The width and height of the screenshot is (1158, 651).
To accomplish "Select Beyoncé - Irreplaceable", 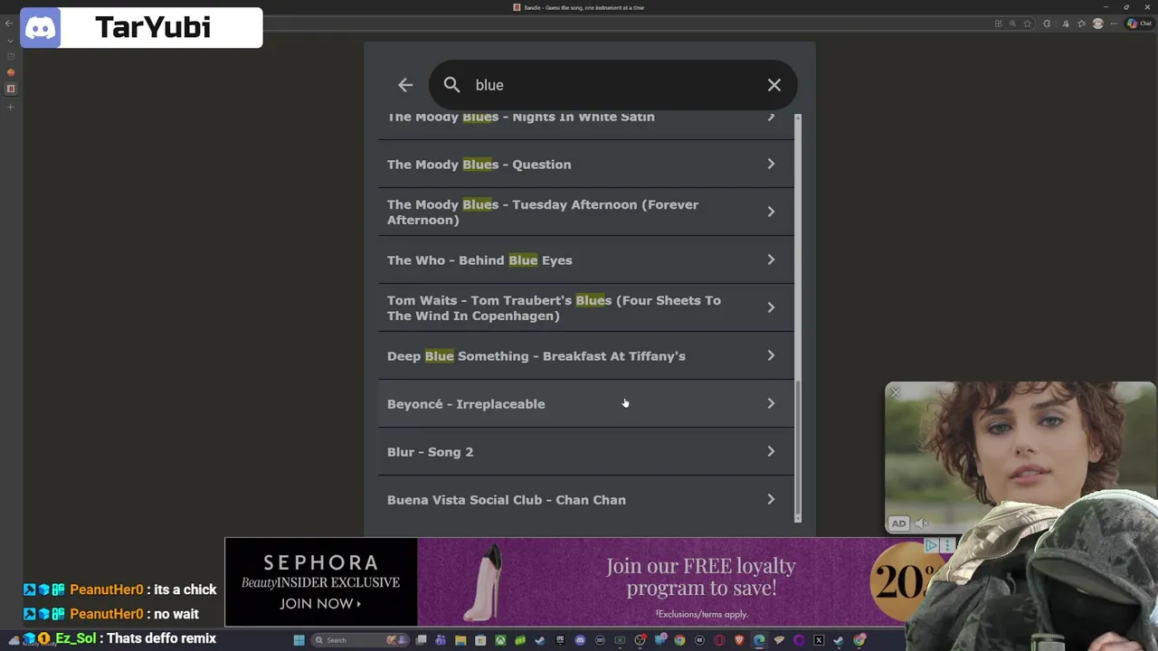I will (585, 403).
